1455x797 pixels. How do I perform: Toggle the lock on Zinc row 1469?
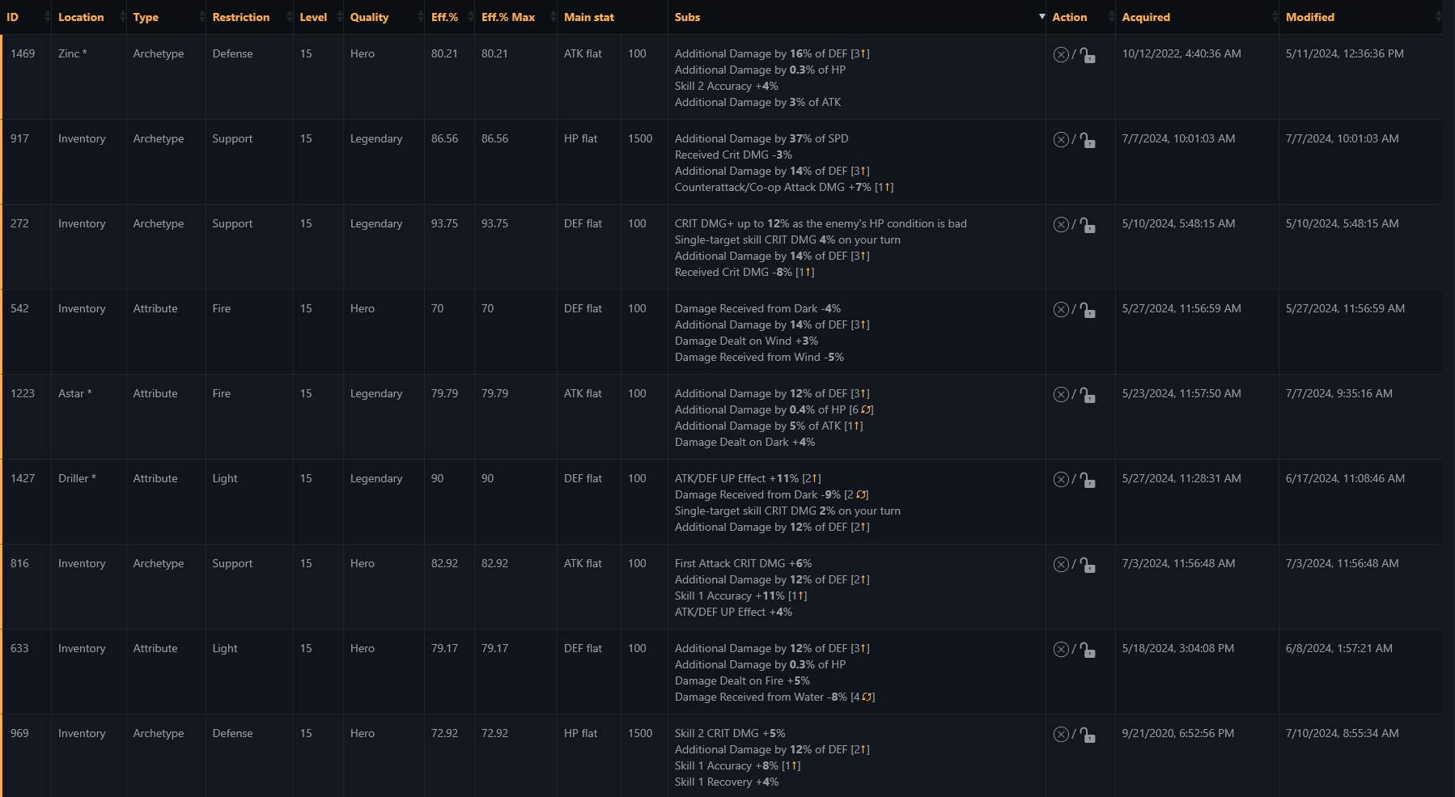click(1088, 55)
